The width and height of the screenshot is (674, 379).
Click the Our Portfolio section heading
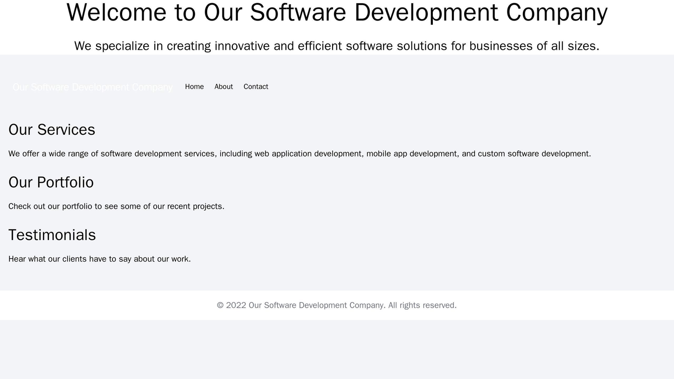point(51,182)
